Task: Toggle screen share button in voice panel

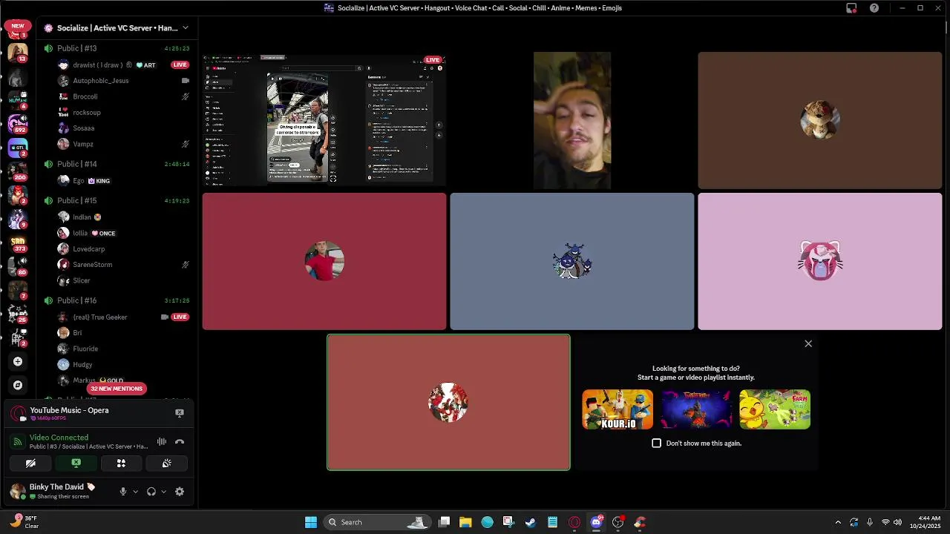Action: [76, 464]
